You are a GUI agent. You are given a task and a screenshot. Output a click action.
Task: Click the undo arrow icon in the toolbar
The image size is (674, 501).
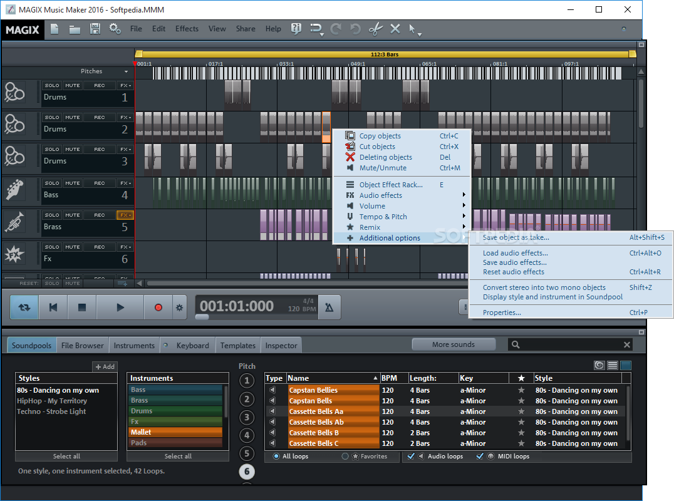(x=355, y=29)
